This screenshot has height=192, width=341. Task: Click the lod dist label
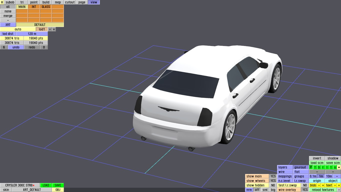[x=8, y=34]
